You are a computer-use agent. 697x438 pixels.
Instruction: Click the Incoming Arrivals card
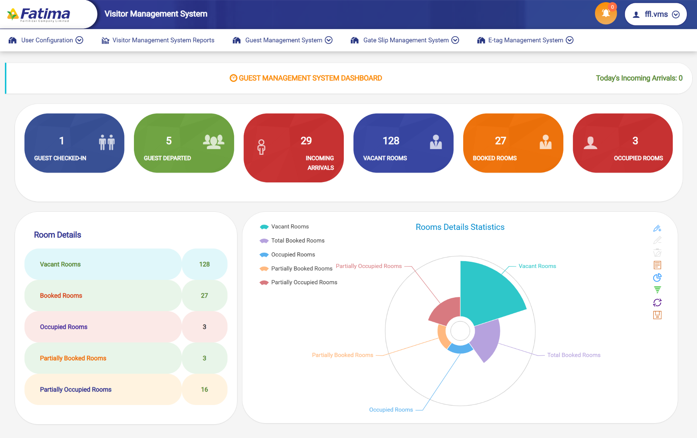[294, 148]
